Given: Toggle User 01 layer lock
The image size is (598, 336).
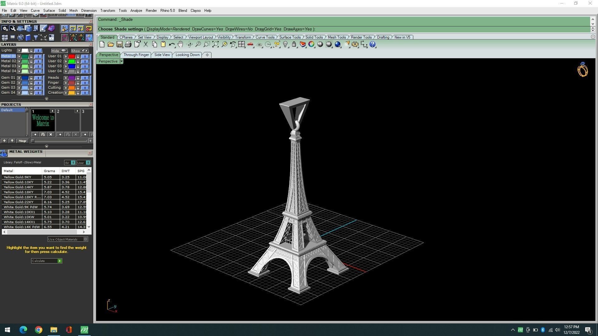Looking at the screenshot, I should pyautogui.click(x=78, y=56).
